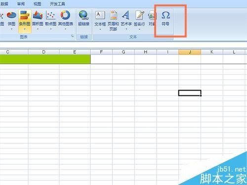Switch to the Review (审阅) tab

pyautogui.click(x=21, y=3)
